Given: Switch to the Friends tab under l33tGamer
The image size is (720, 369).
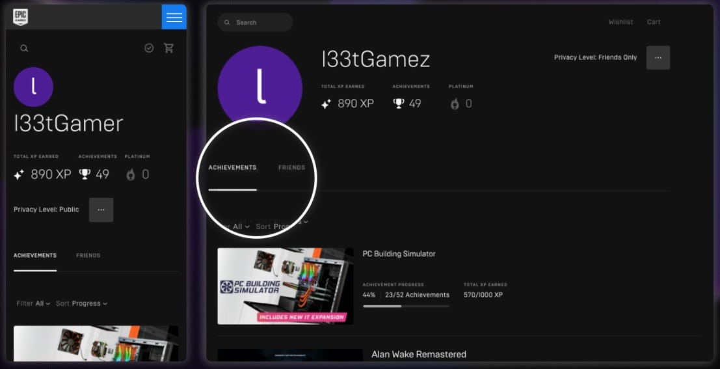Looking at the screenshot, I should pyautogui.click(x=88, y=256).
